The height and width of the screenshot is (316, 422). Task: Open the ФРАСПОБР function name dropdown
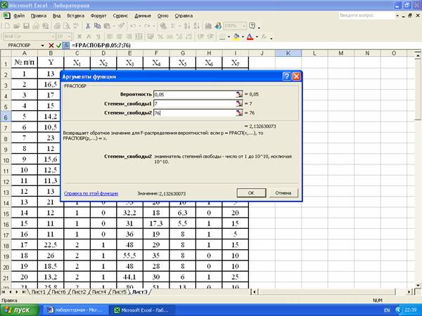[x=42, y=45]
